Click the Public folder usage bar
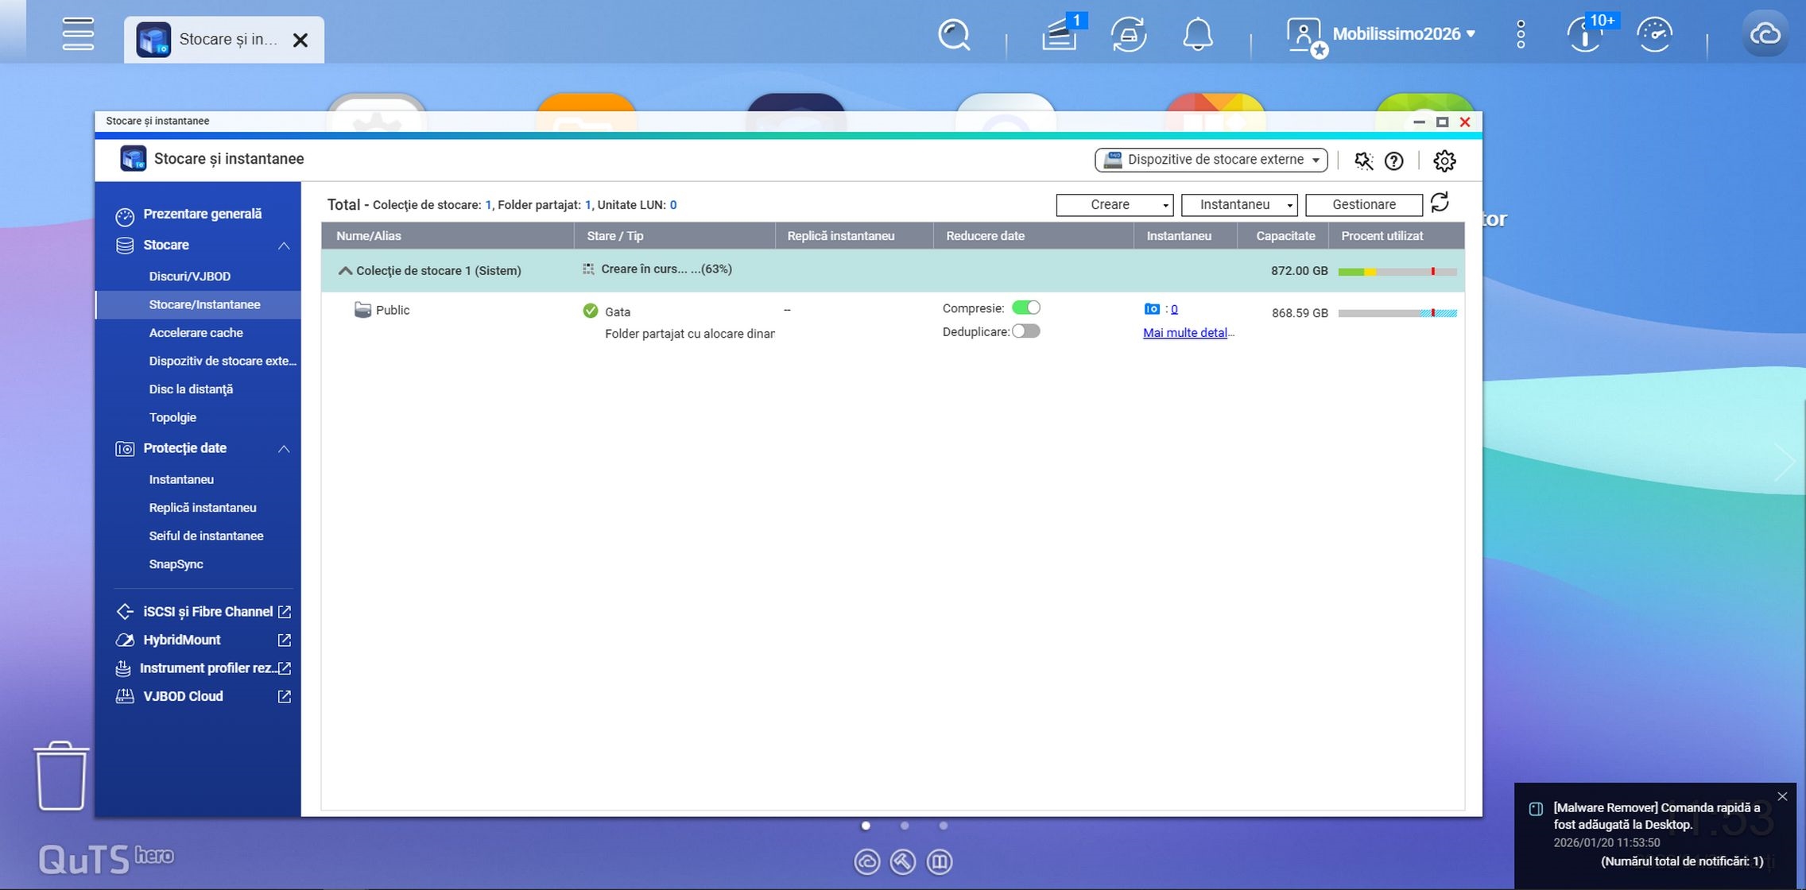 point(1397,313)
